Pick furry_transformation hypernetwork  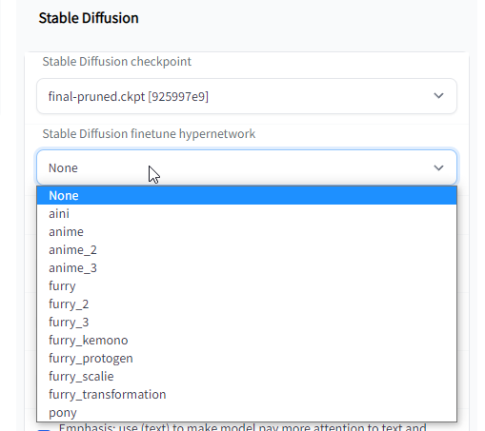[x=247, y=394]
